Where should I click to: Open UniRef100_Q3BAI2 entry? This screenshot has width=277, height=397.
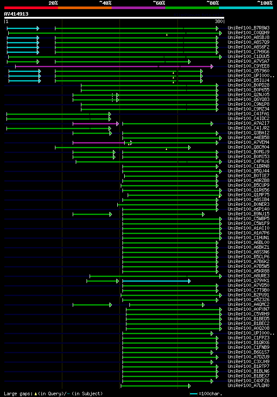248,133
